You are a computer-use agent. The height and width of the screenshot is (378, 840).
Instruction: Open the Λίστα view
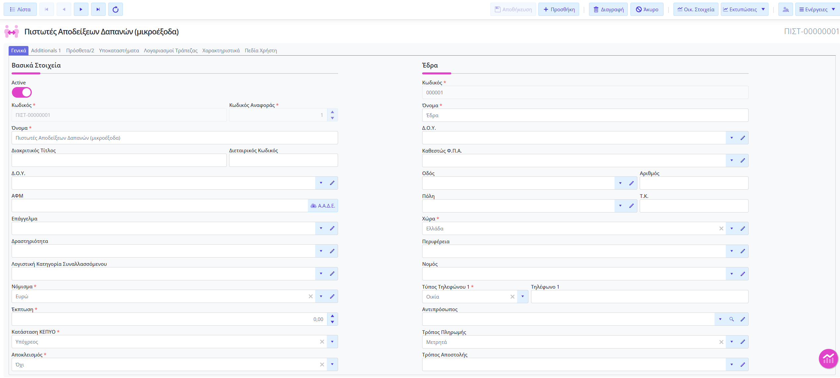20,9
